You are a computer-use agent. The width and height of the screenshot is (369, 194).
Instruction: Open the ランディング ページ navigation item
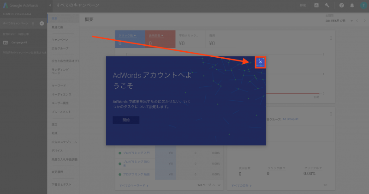coord(60,71)
